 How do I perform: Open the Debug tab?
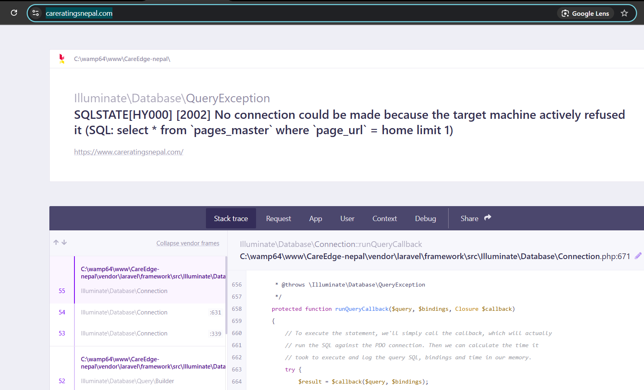pos(425,219)
